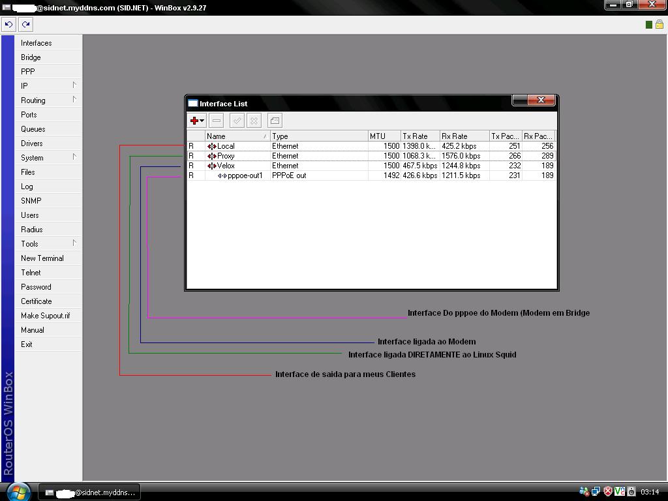This screenshot has width=668, height=501.
Task: Click the 467.5 kbps Tx Rate cell
Action: tap(421, 166)
